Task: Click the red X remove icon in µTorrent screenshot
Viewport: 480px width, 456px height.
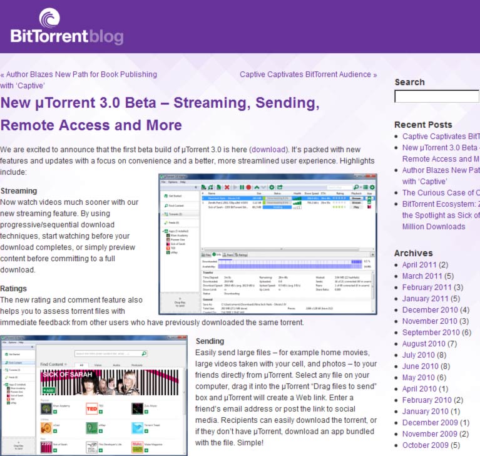Action: pos(227,187)
